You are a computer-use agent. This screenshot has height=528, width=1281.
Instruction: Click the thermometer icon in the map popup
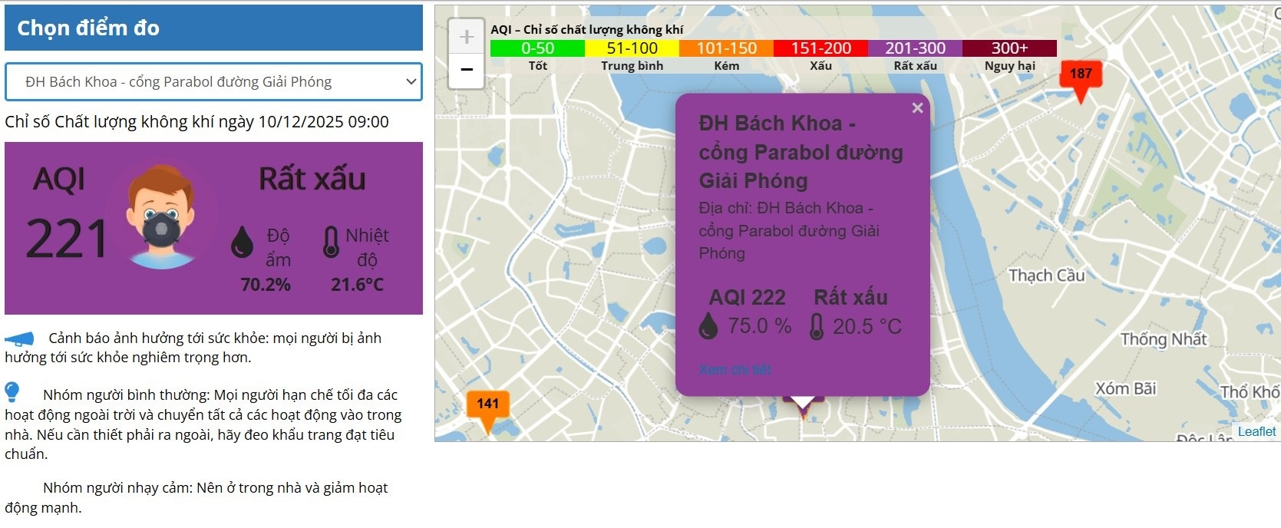(817, 327)
